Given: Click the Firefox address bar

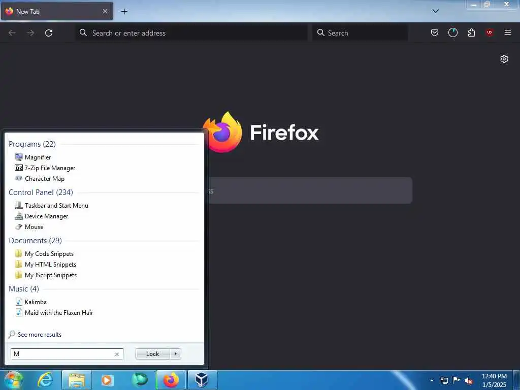Looking at the screenshot, I should [191, 33].
